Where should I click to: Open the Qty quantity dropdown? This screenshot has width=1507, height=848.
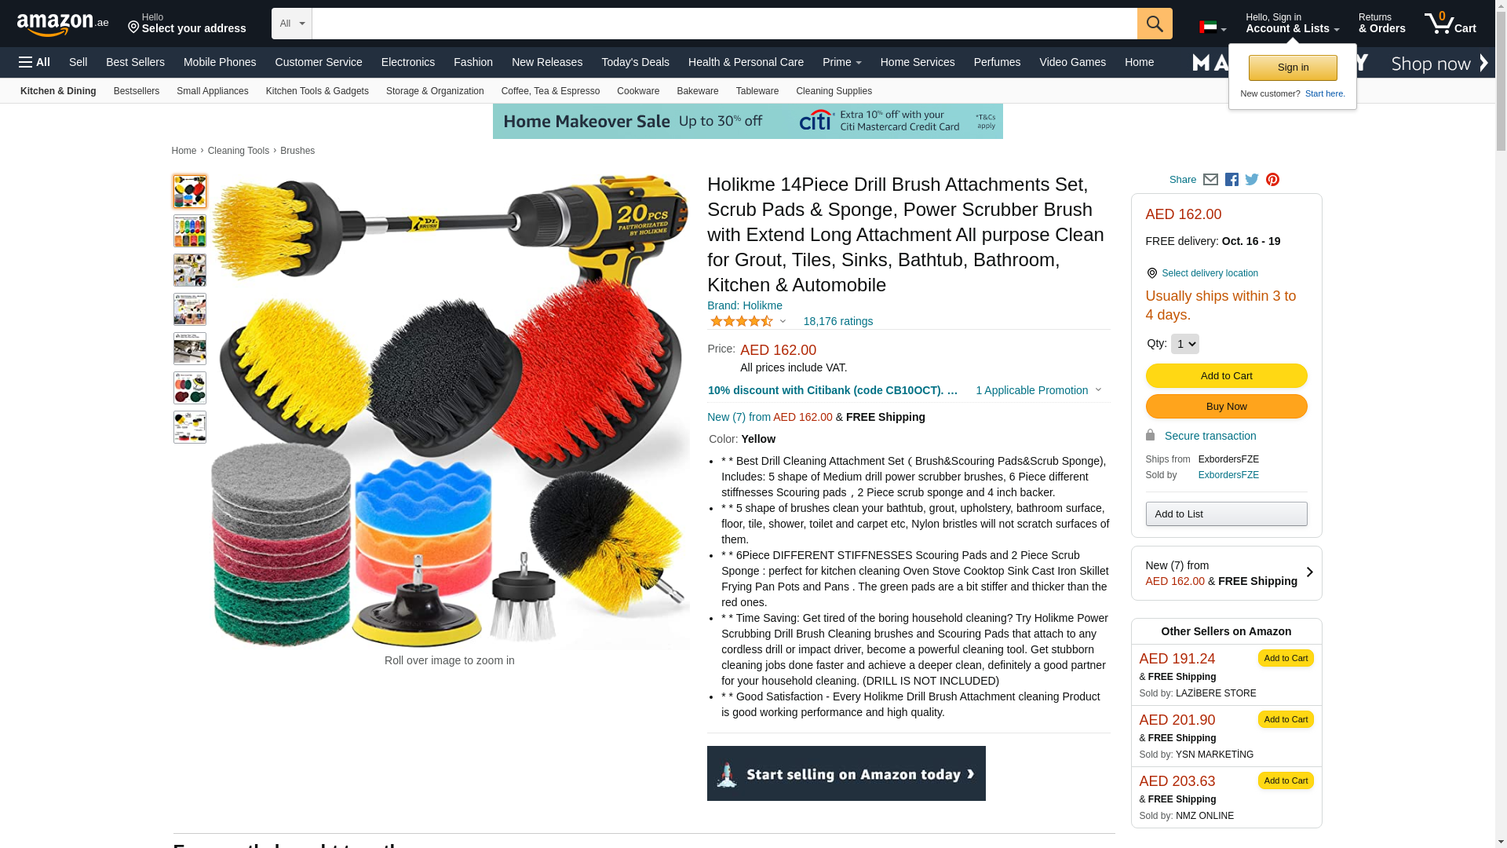tap(1184, 344)
